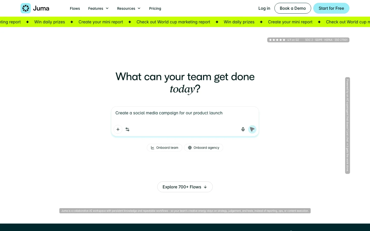Image resolution: width=370 pixels, height=231 pixels.
Task: Open the Flows menu item
Action: click(x=75, y=8)
